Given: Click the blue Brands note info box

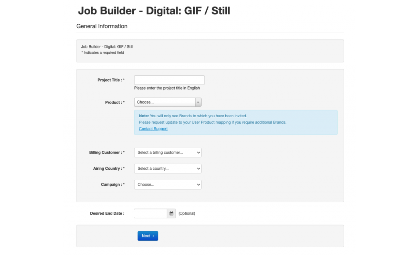Looking at the screenshot, I should coord(236,122).
